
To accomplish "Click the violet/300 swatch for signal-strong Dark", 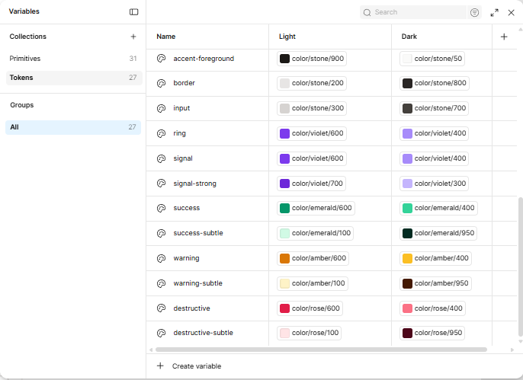I will point(407,184).
